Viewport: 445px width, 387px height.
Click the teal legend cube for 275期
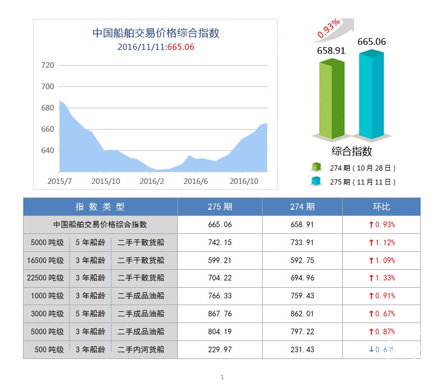pyautogui.click(x=316, y=181)
